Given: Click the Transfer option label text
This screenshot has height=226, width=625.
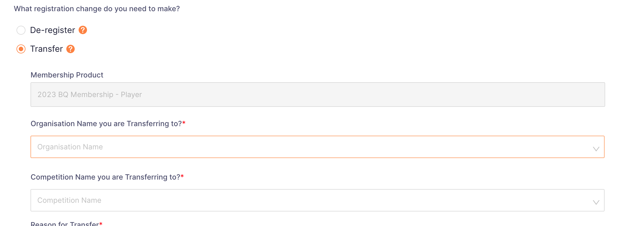Looking at the screenshot, I should tap(46, 49).
